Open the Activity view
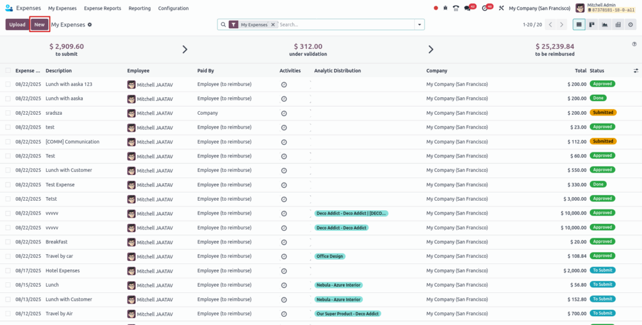642x325 pixels. click(630, 24)
